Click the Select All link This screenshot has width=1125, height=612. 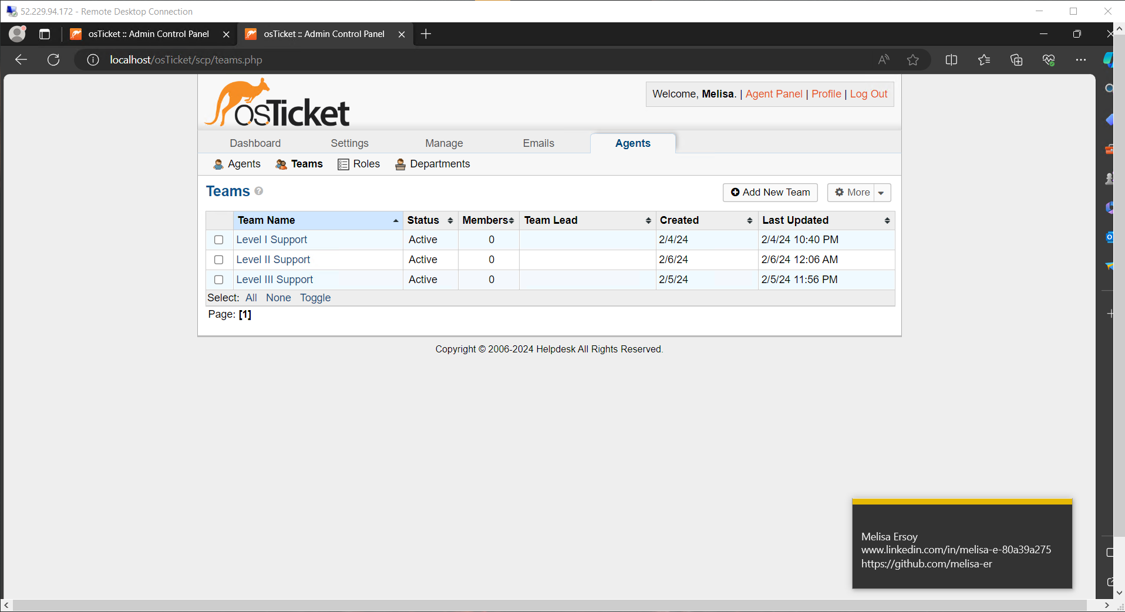251,298
